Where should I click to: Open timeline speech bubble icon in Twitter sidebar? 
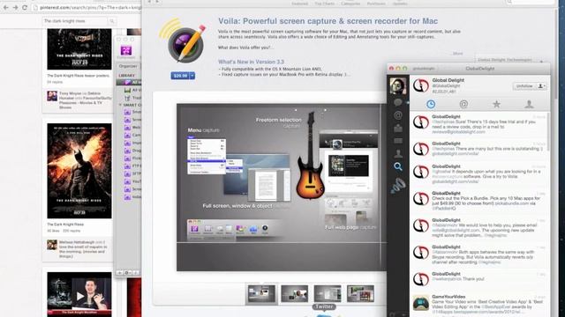pos(398,103)
